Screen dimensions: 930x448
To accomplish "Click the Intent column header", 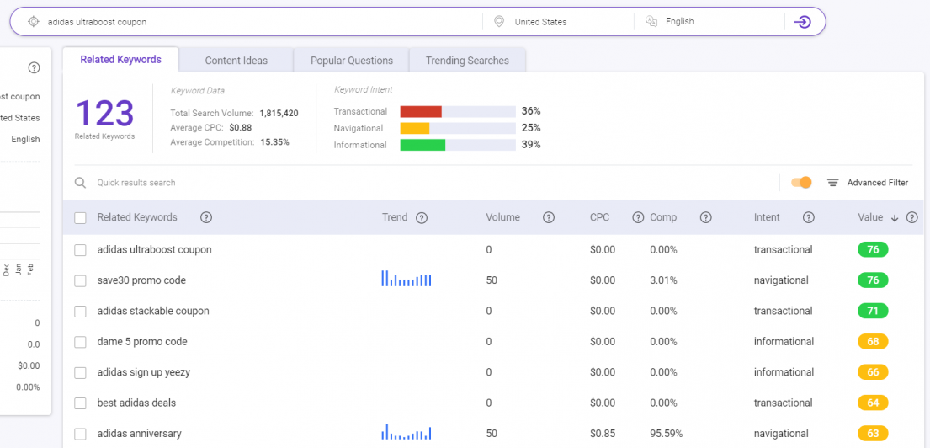I will pos(767,218).
